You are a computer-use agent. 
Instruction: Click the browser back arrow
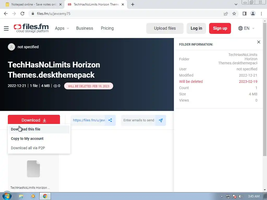[x=6, y=14]
